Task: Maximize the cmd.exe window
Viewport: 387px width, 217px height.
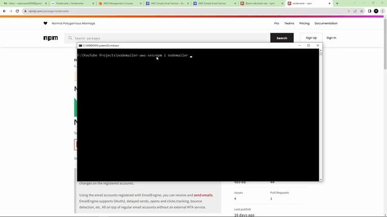Action: (x=308, y=46)
